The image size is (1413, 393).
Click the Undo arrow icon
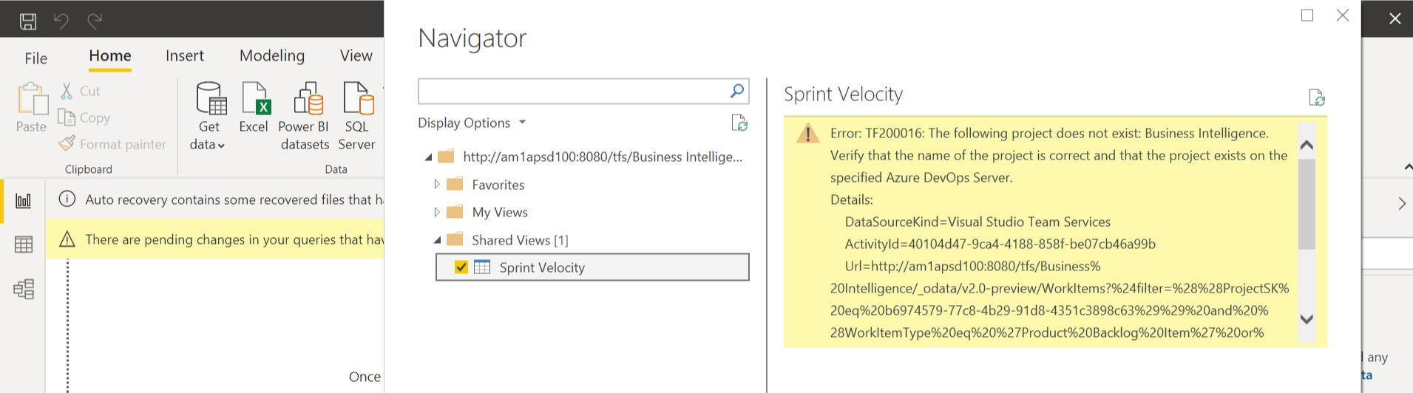click(x=61, y=21)
